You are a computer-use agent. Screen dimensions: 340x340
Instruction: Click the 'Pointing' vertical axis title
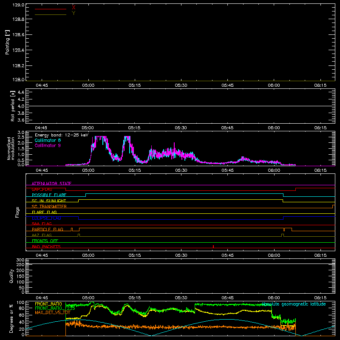click(8, 42)
